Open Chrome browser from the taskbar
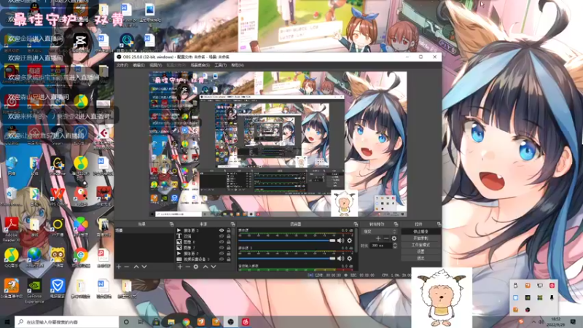The height and width of the screenshot is (328, 583). click(186, 321)
